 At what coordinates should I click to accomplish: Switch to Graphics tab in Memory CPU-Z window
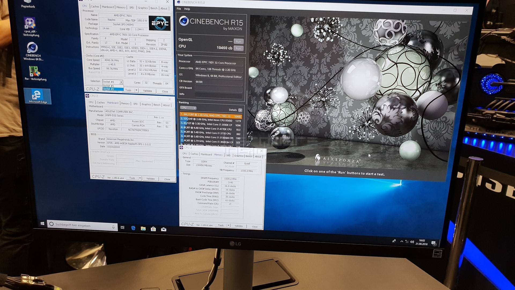click(x=238, y=156)
